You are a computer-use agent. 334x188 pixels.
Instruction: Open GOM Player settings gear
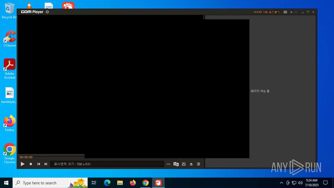[47, 12]
